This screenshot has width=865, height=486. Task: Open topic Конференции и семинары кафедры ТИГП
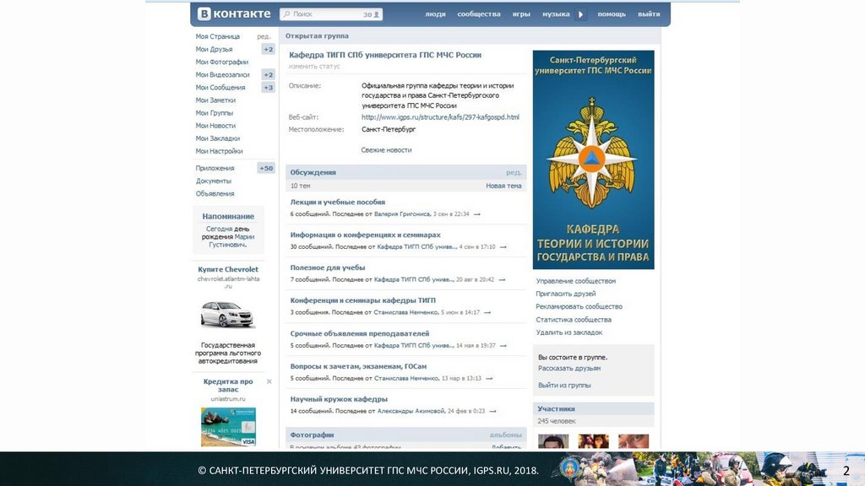coord(363,300)
